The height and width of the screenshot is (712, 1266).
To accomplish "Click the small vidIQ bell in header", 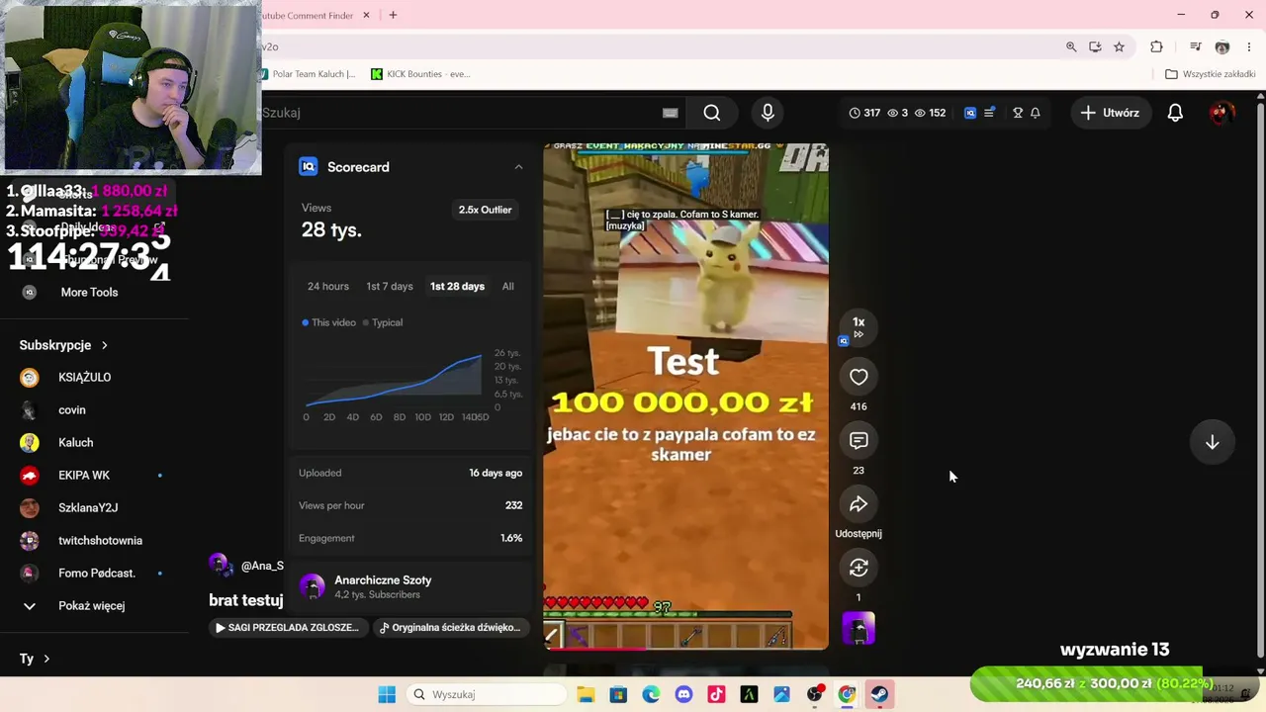I will (1036, 113).
